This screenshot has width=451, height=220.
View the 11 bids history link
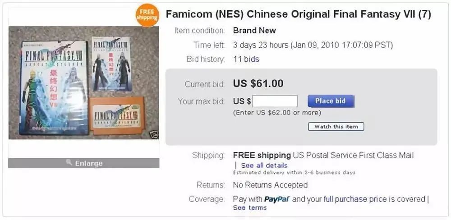(246, 59)
